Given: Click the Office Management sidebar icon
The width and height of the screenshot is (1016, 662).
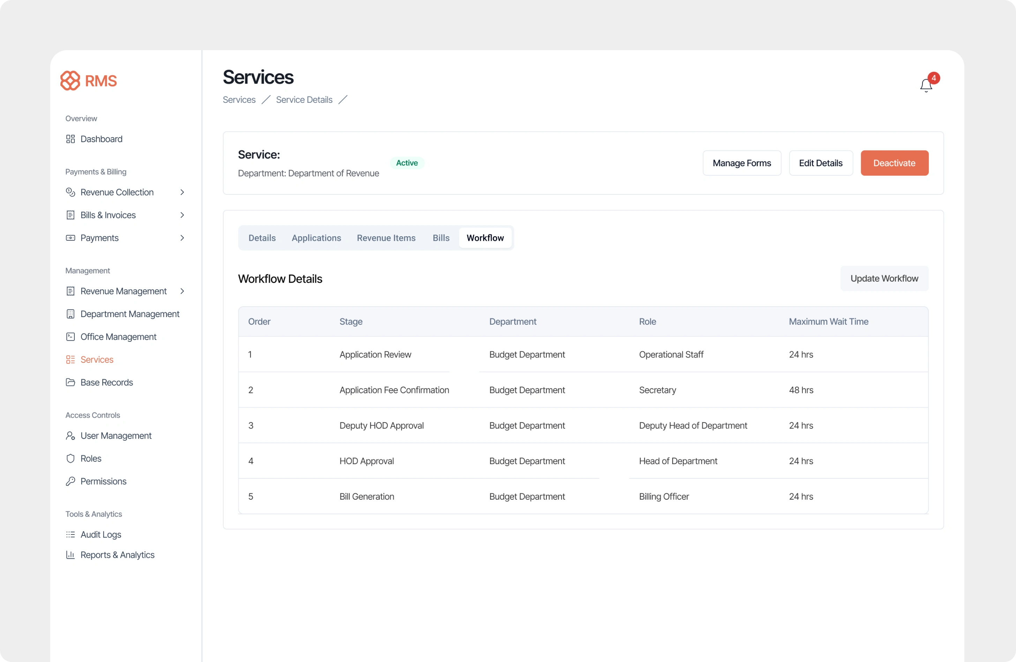Looking at the screenshot, I should [x=70, y=337].
